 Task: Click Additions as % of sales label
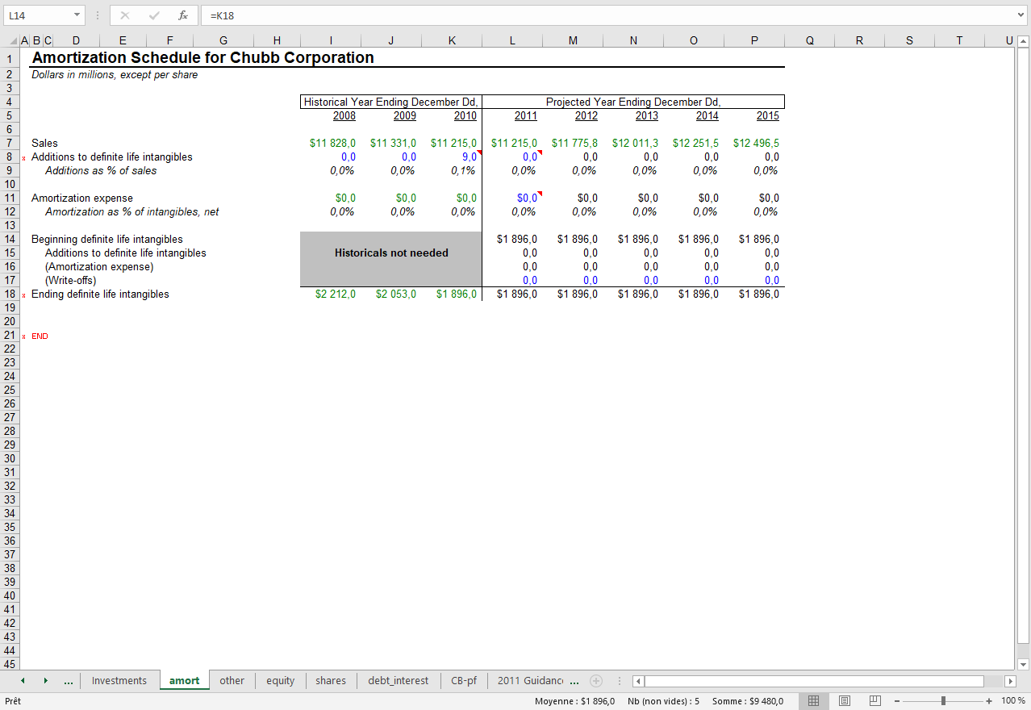[101, 170]
